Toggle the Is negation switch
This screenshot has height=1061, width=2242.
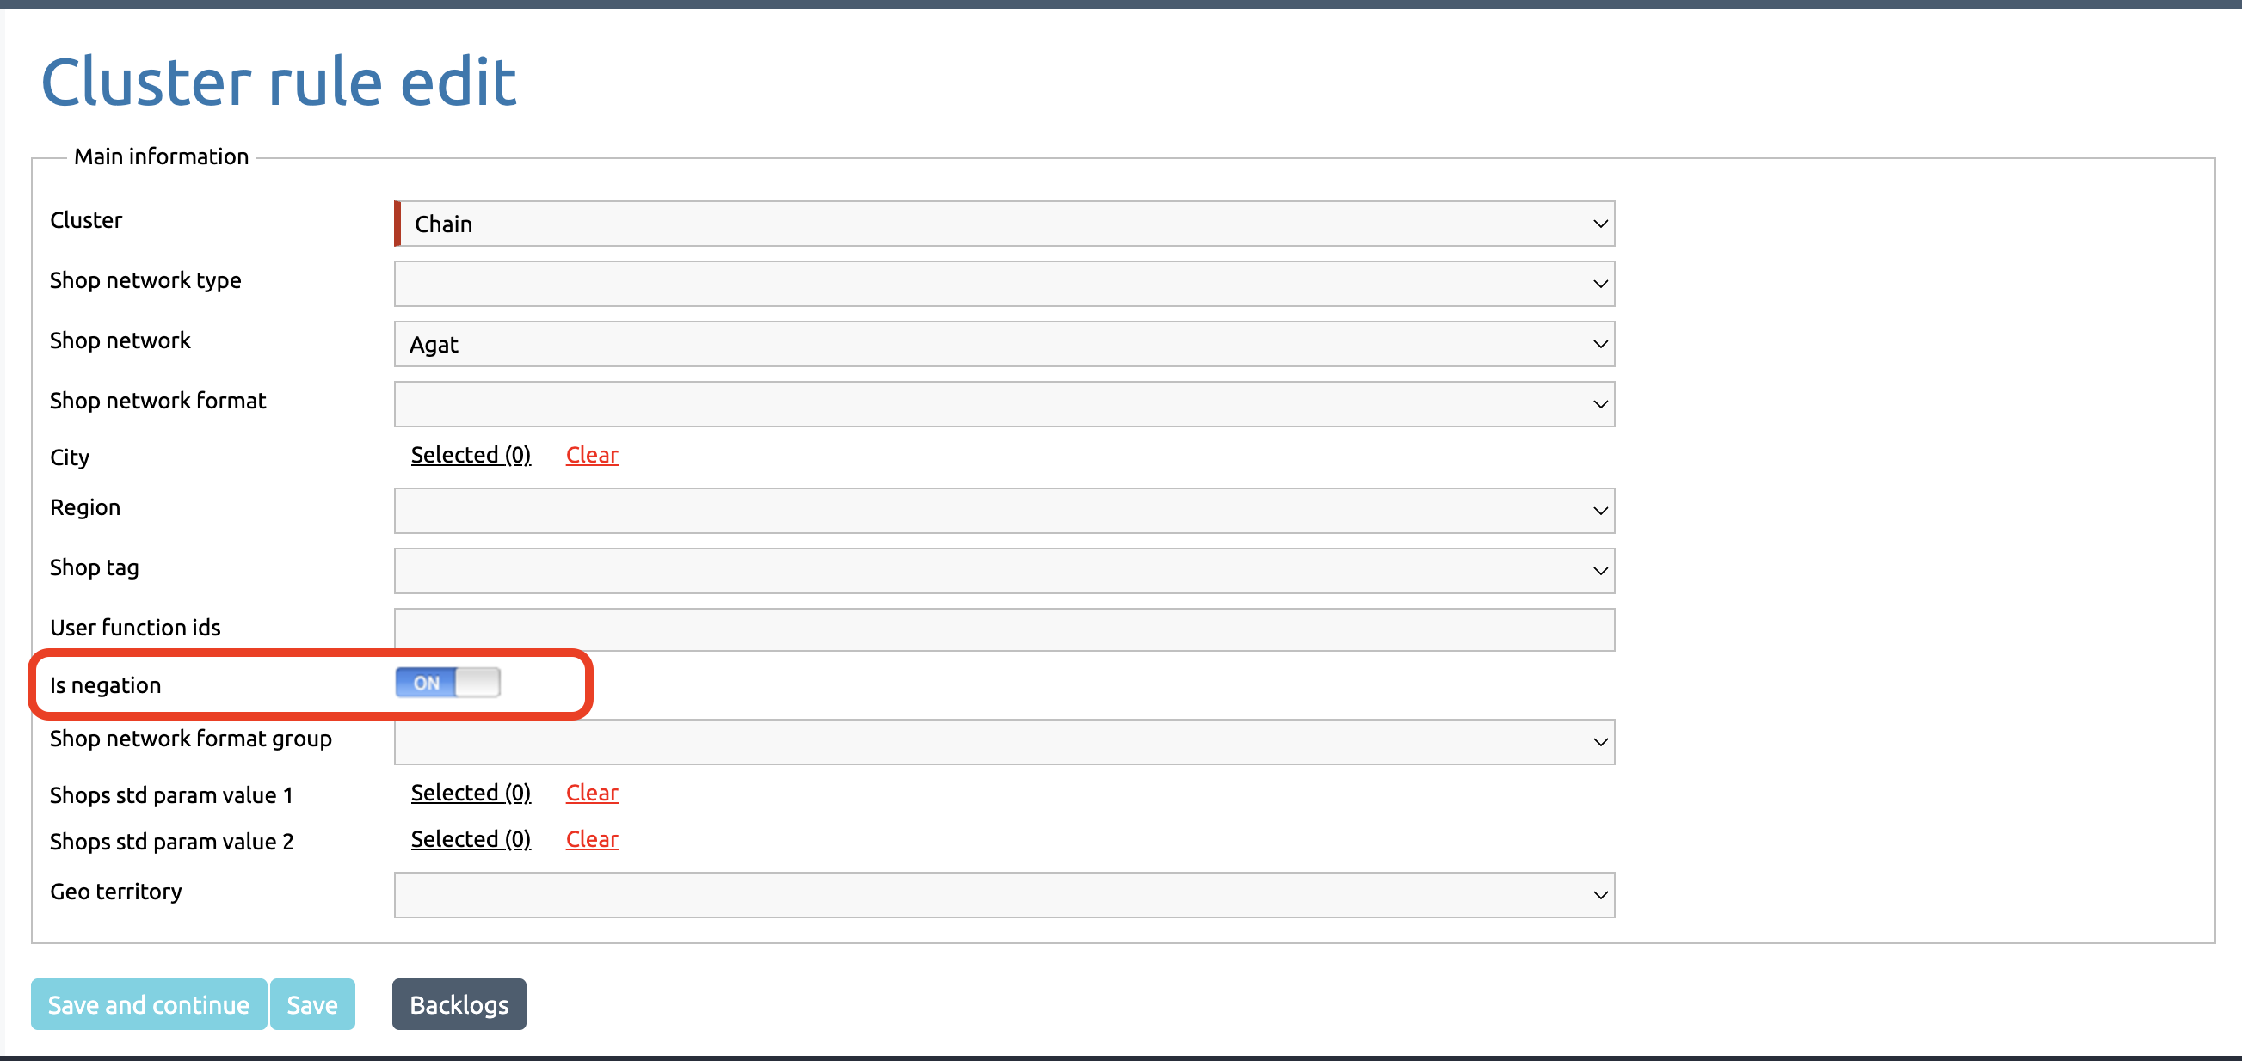(447, 683)
